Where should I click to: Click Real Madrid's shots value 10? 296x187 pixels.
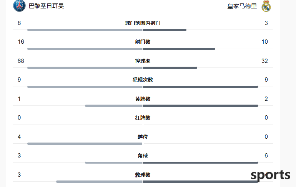(x=264, y=42)
